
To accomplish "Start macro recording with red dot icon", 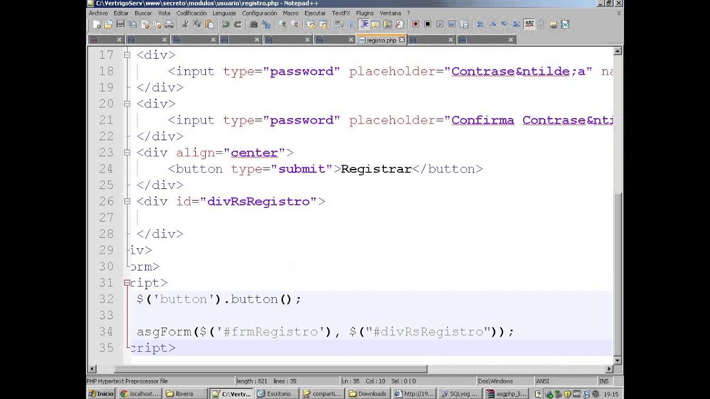I will 415,24.
